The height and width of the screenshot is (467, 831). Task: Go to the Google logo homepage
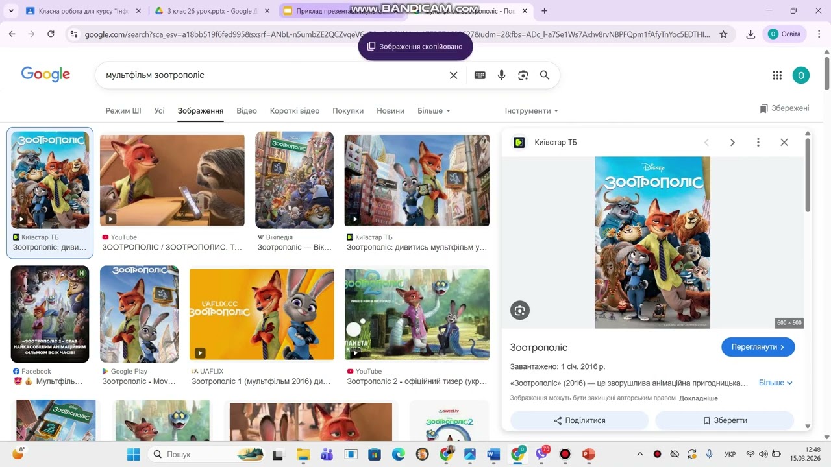(x=45, y=75)
